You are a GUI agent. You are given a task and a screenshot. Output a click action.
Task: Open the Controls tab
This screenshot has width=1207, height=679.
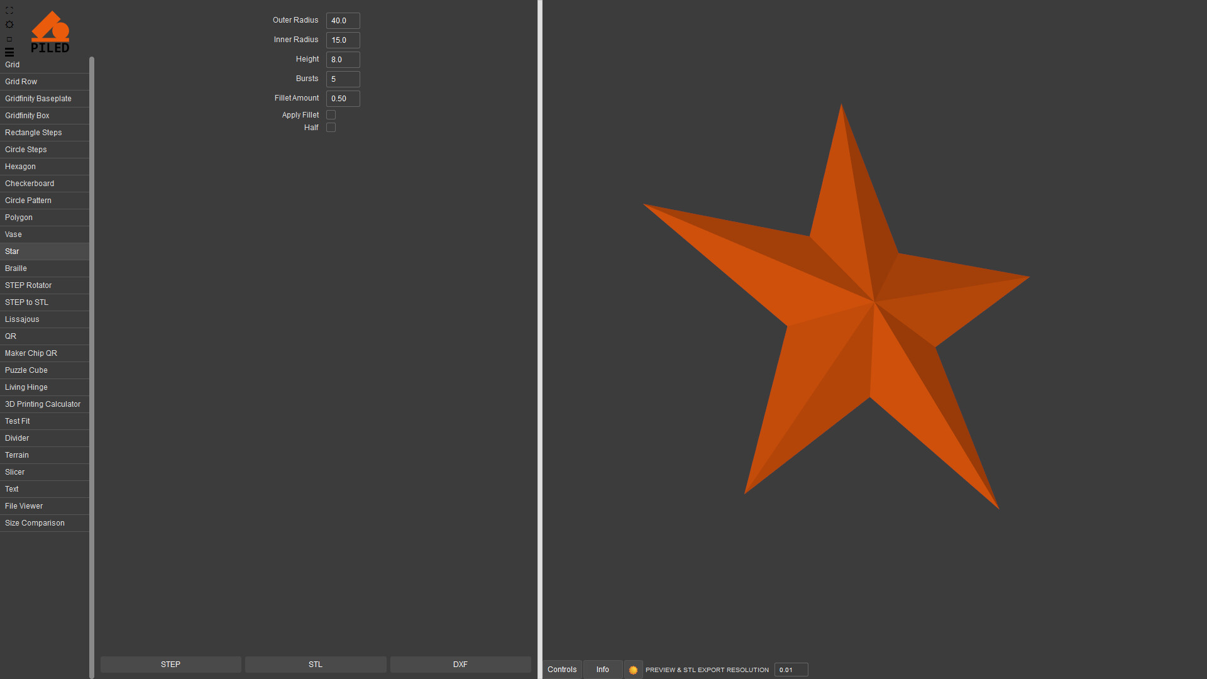(562, 670)
